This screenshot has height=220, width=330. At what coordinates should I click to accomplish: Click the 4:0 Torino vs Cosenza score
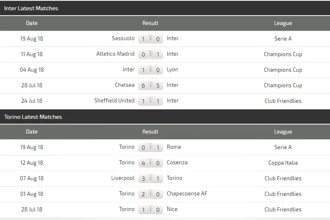pos(150,163)
